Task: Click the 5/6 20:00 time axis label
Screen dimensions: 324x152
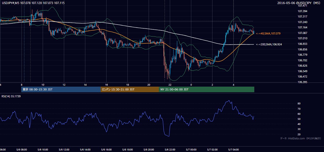Action: coord(149,150)
